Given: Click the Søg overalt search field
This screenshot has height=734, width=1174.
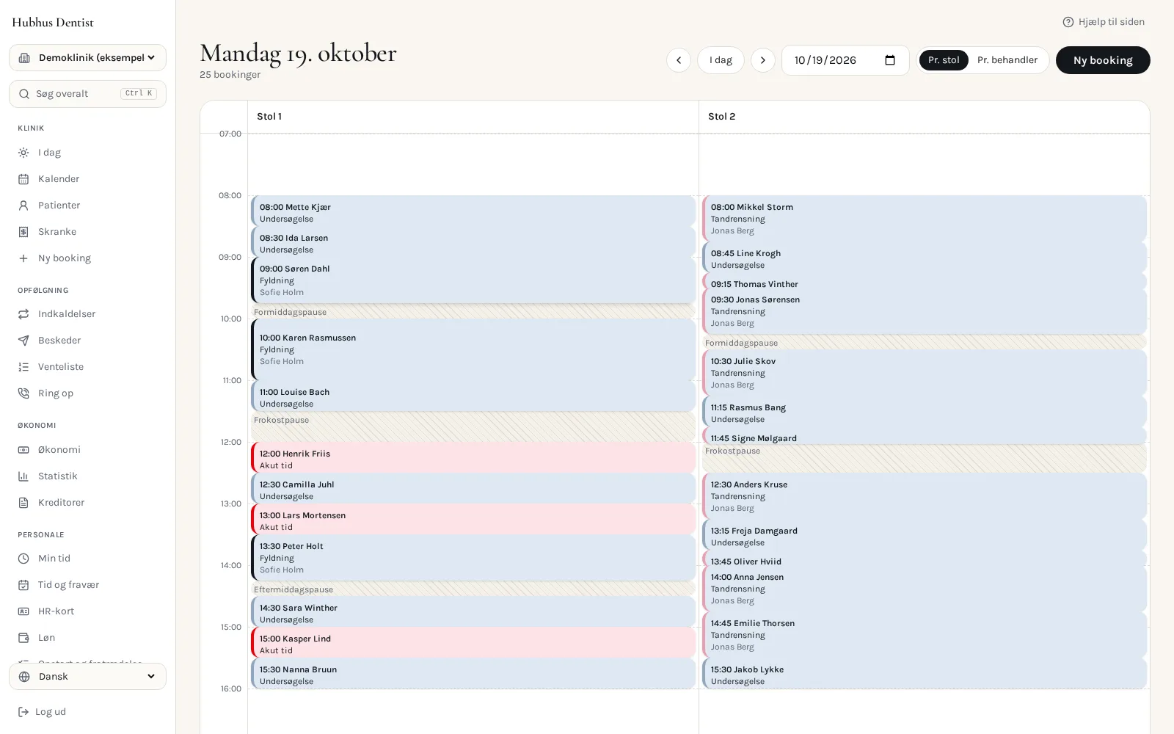Looking at the screenshot, I should tap(87, 94).
